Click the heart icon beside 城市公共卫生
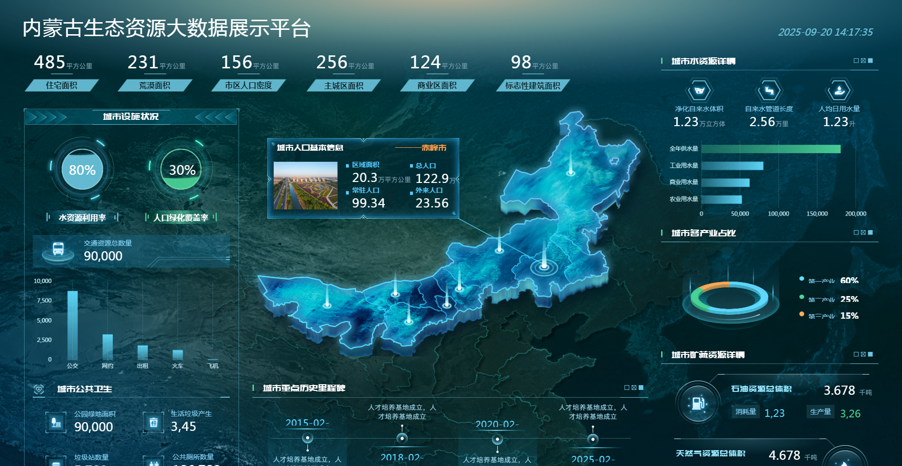902x466 pixels. (39, 389)
